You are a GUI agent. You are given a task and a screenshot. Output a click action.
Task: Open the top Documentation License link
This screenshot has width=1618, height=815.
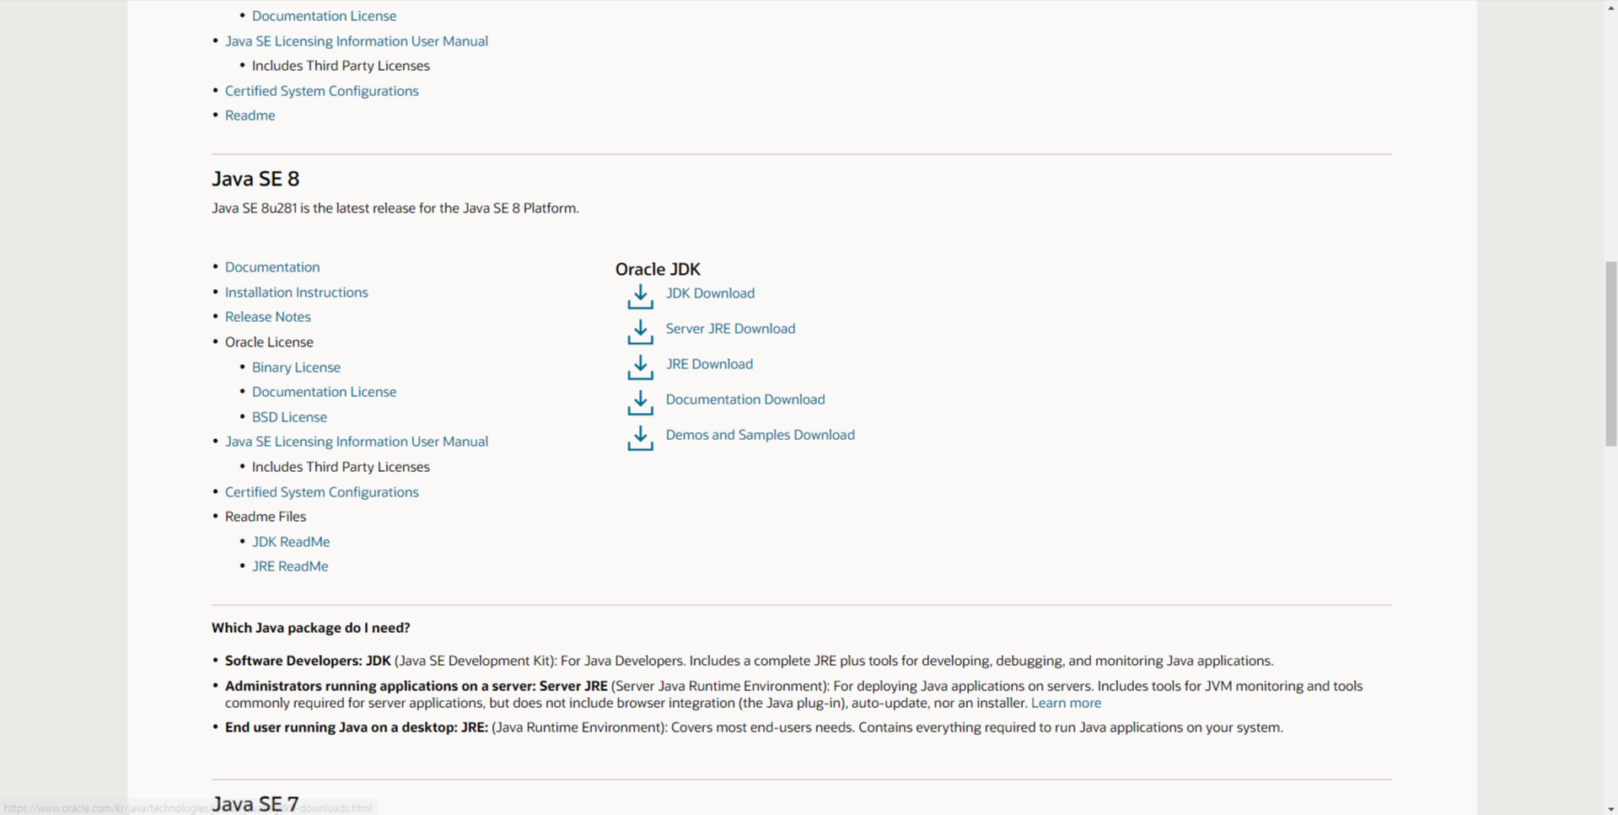pos(324,16)
